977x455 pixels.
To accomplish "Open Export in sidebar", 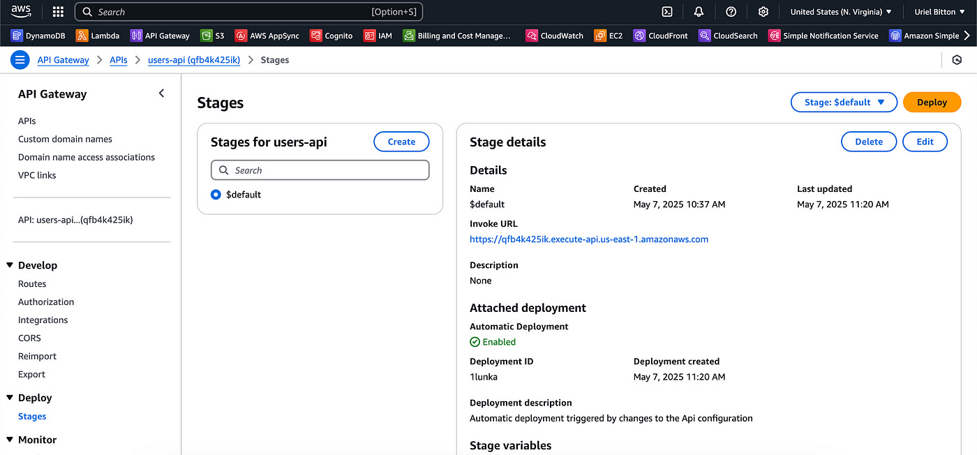I will click(31, 375).
